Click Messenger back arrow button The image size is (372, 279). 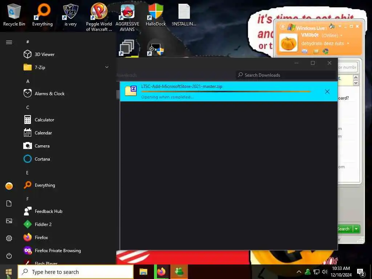pos(283,27)
